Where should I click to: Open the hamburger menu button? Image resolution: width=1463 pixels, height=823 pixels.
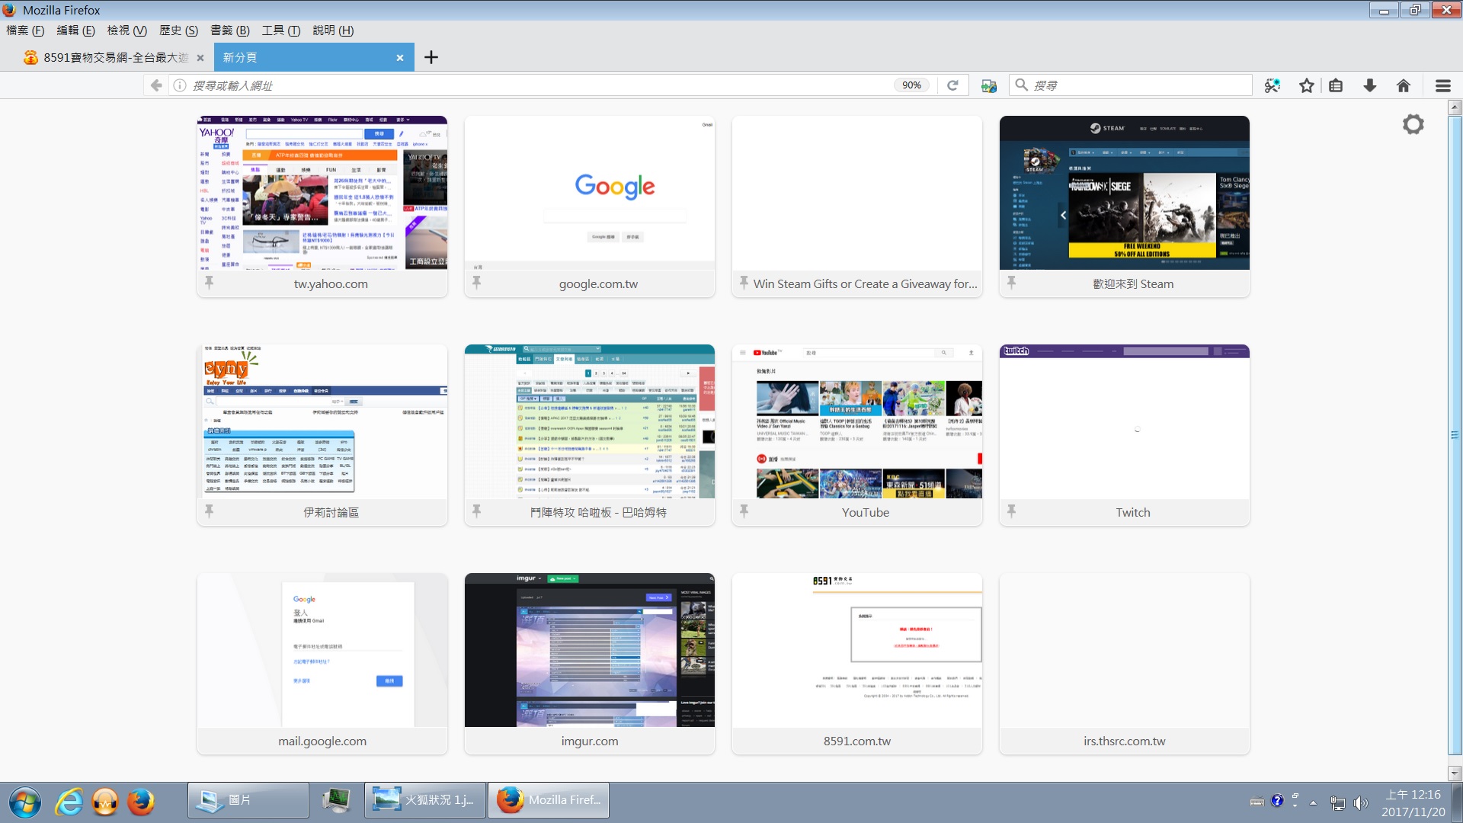[x=1442, y=85]
